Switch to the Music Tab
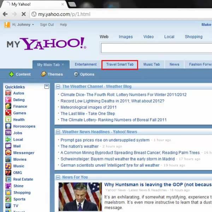Screen dimensions: 212x212 152,65
